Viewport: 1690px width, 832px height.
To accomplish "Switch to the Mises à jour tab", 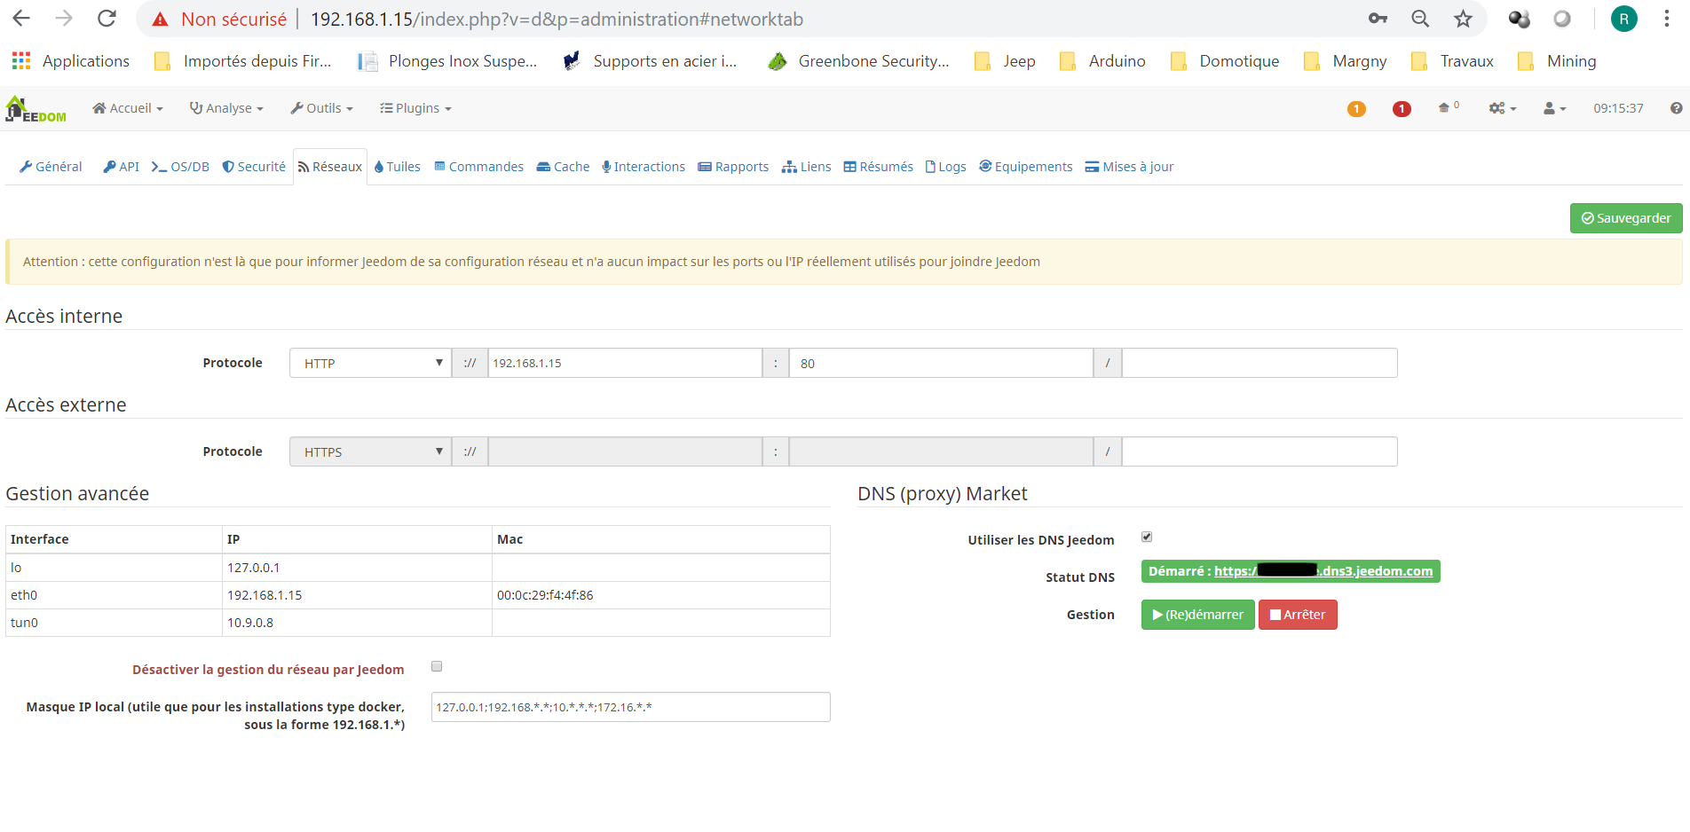I will point(1129,167).
